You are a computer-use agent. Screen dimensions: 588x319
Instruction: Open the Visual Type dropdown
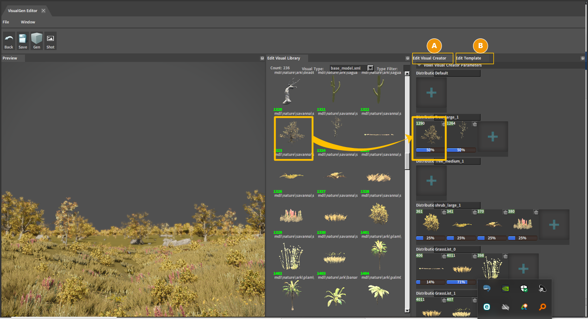click(370, 68)
